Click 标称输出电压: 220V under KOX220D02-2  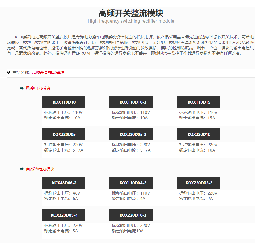coord(198,193)
